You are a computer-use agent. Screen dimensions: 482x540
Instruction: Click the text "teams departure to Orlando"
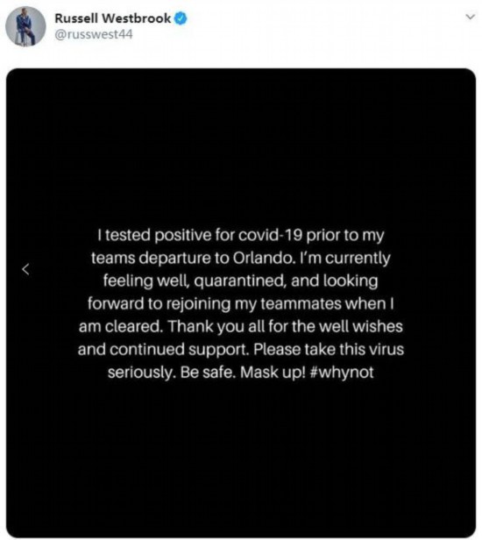[x=194, y=259]
